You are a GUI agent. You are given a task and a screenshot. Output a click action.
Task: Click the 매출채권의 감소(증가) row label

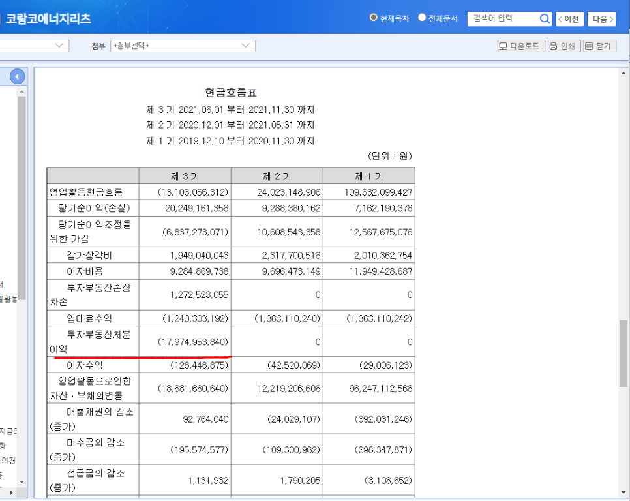pyautogui.click(x=92, y=419)
